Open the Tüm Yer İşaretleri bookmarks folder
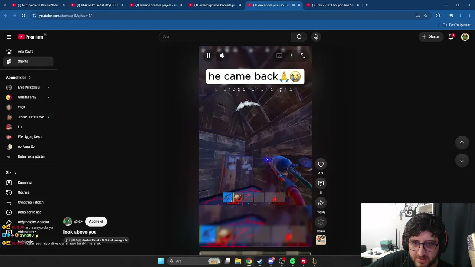 coord(457,25)
